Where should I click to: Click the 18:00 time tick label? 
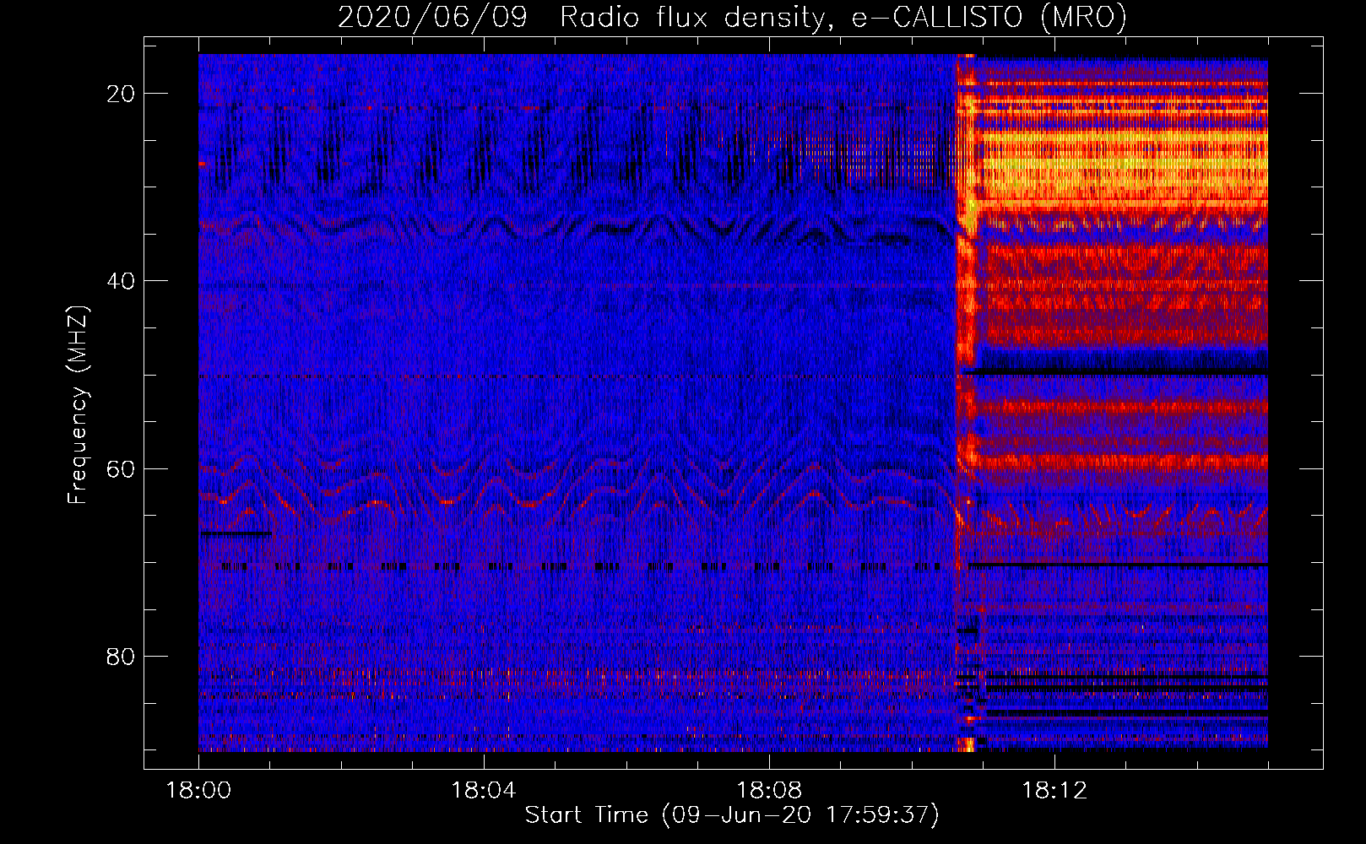(199, 791)
